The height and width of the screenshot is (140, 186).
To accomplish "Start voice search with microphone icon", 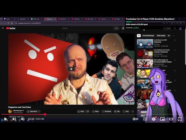I will click(123, 28).
